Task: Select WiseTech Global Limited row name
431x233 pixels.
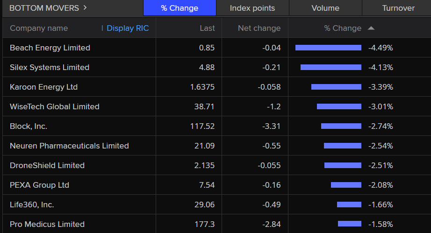Action: [54, 106]
